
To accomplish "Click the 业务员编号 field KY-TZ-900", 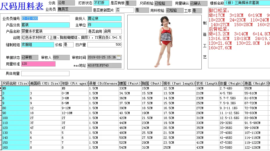I will (45, 18).
